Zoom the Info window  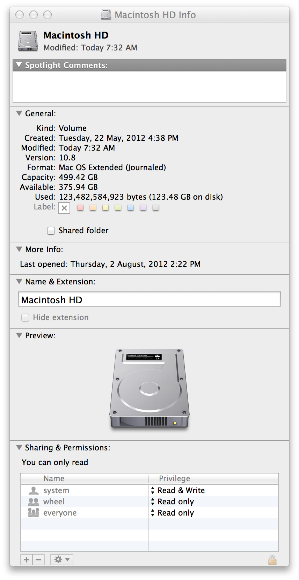click(48, 15)
